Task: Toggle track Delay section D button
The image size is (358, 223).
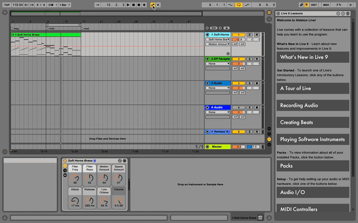Action: point(269,145)
